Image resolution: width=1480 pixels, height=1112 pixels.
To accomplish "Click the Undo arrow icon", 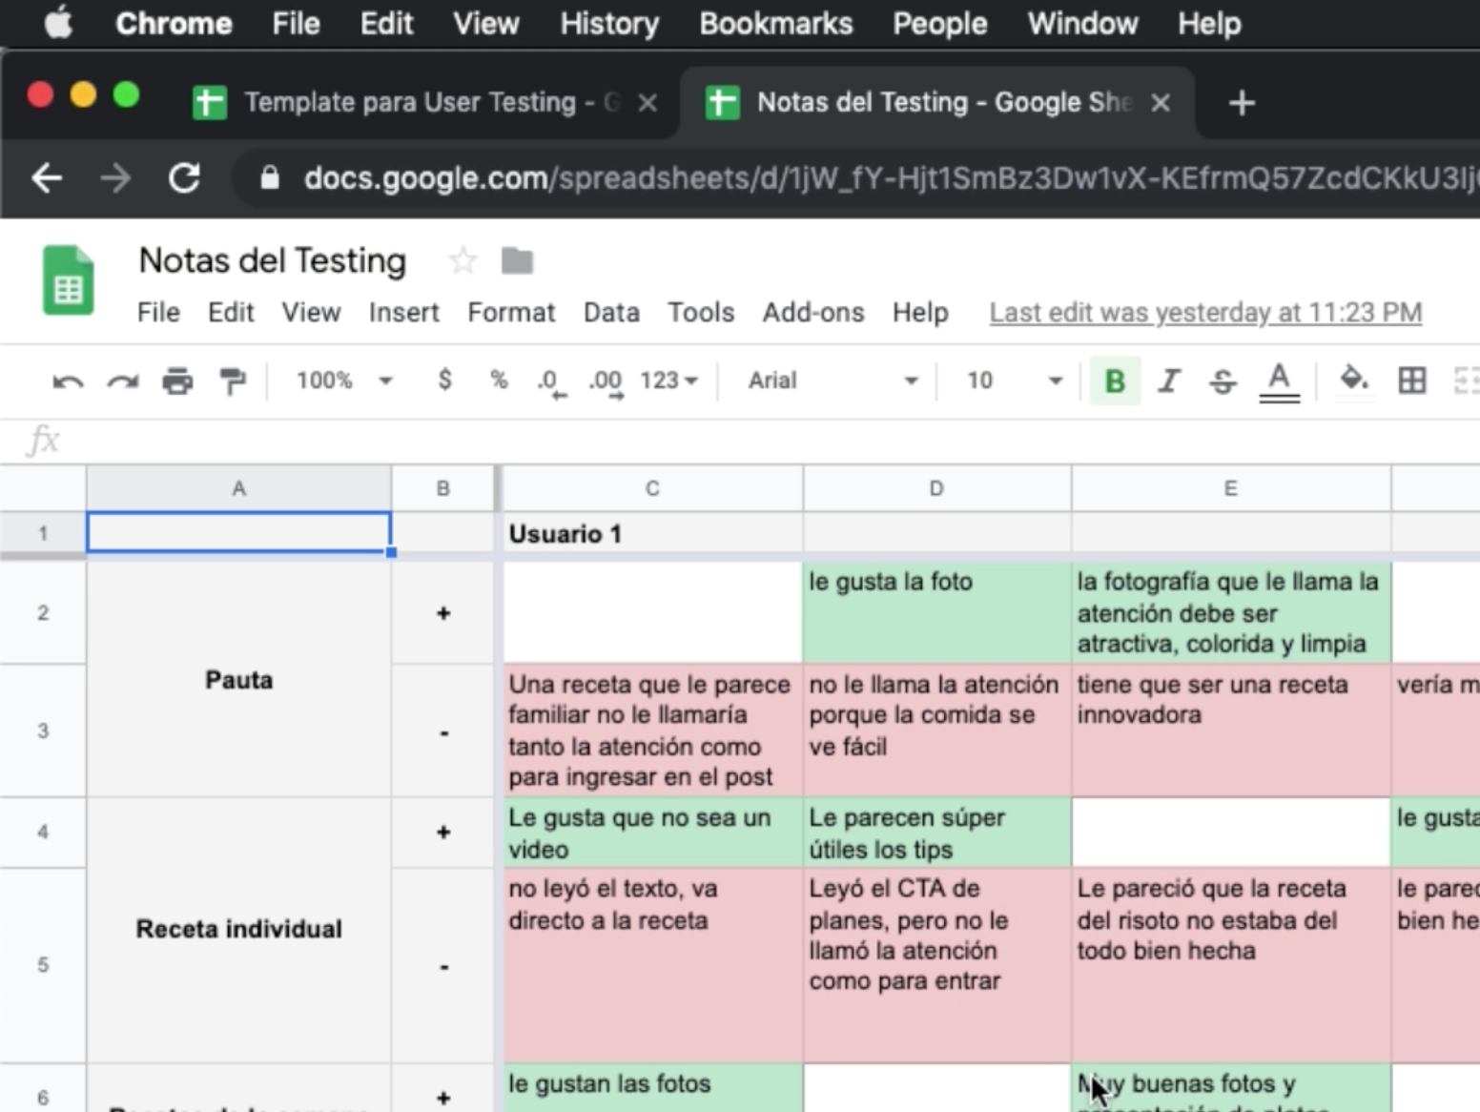I will (68, 381).
